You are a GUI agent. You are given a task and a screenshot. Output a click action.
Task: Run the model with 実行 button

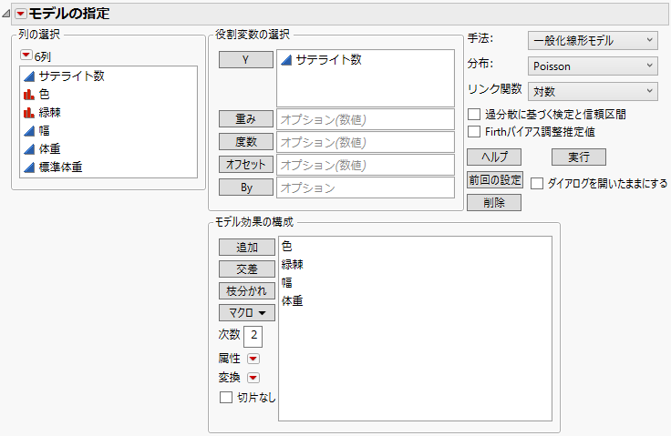579,157
